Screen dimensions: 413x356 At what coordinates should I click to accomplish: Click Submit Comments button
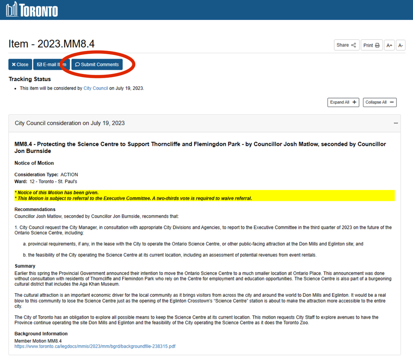[97, 64]
